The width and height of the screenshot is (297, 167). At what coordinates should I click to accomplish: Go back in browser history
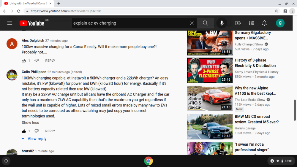click(x=5, y=11)
